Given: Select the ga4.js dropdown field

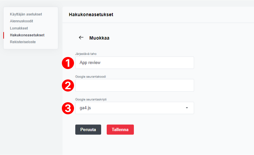Looking at the screenshot, I should [x=135, y=108].
